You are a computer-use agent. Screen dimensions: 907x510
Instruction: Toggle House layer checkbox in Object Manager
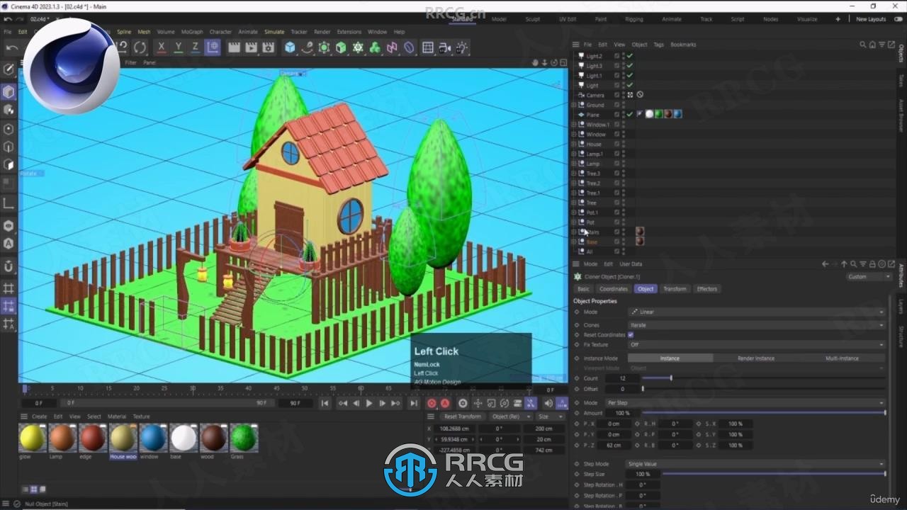[616, 144]
